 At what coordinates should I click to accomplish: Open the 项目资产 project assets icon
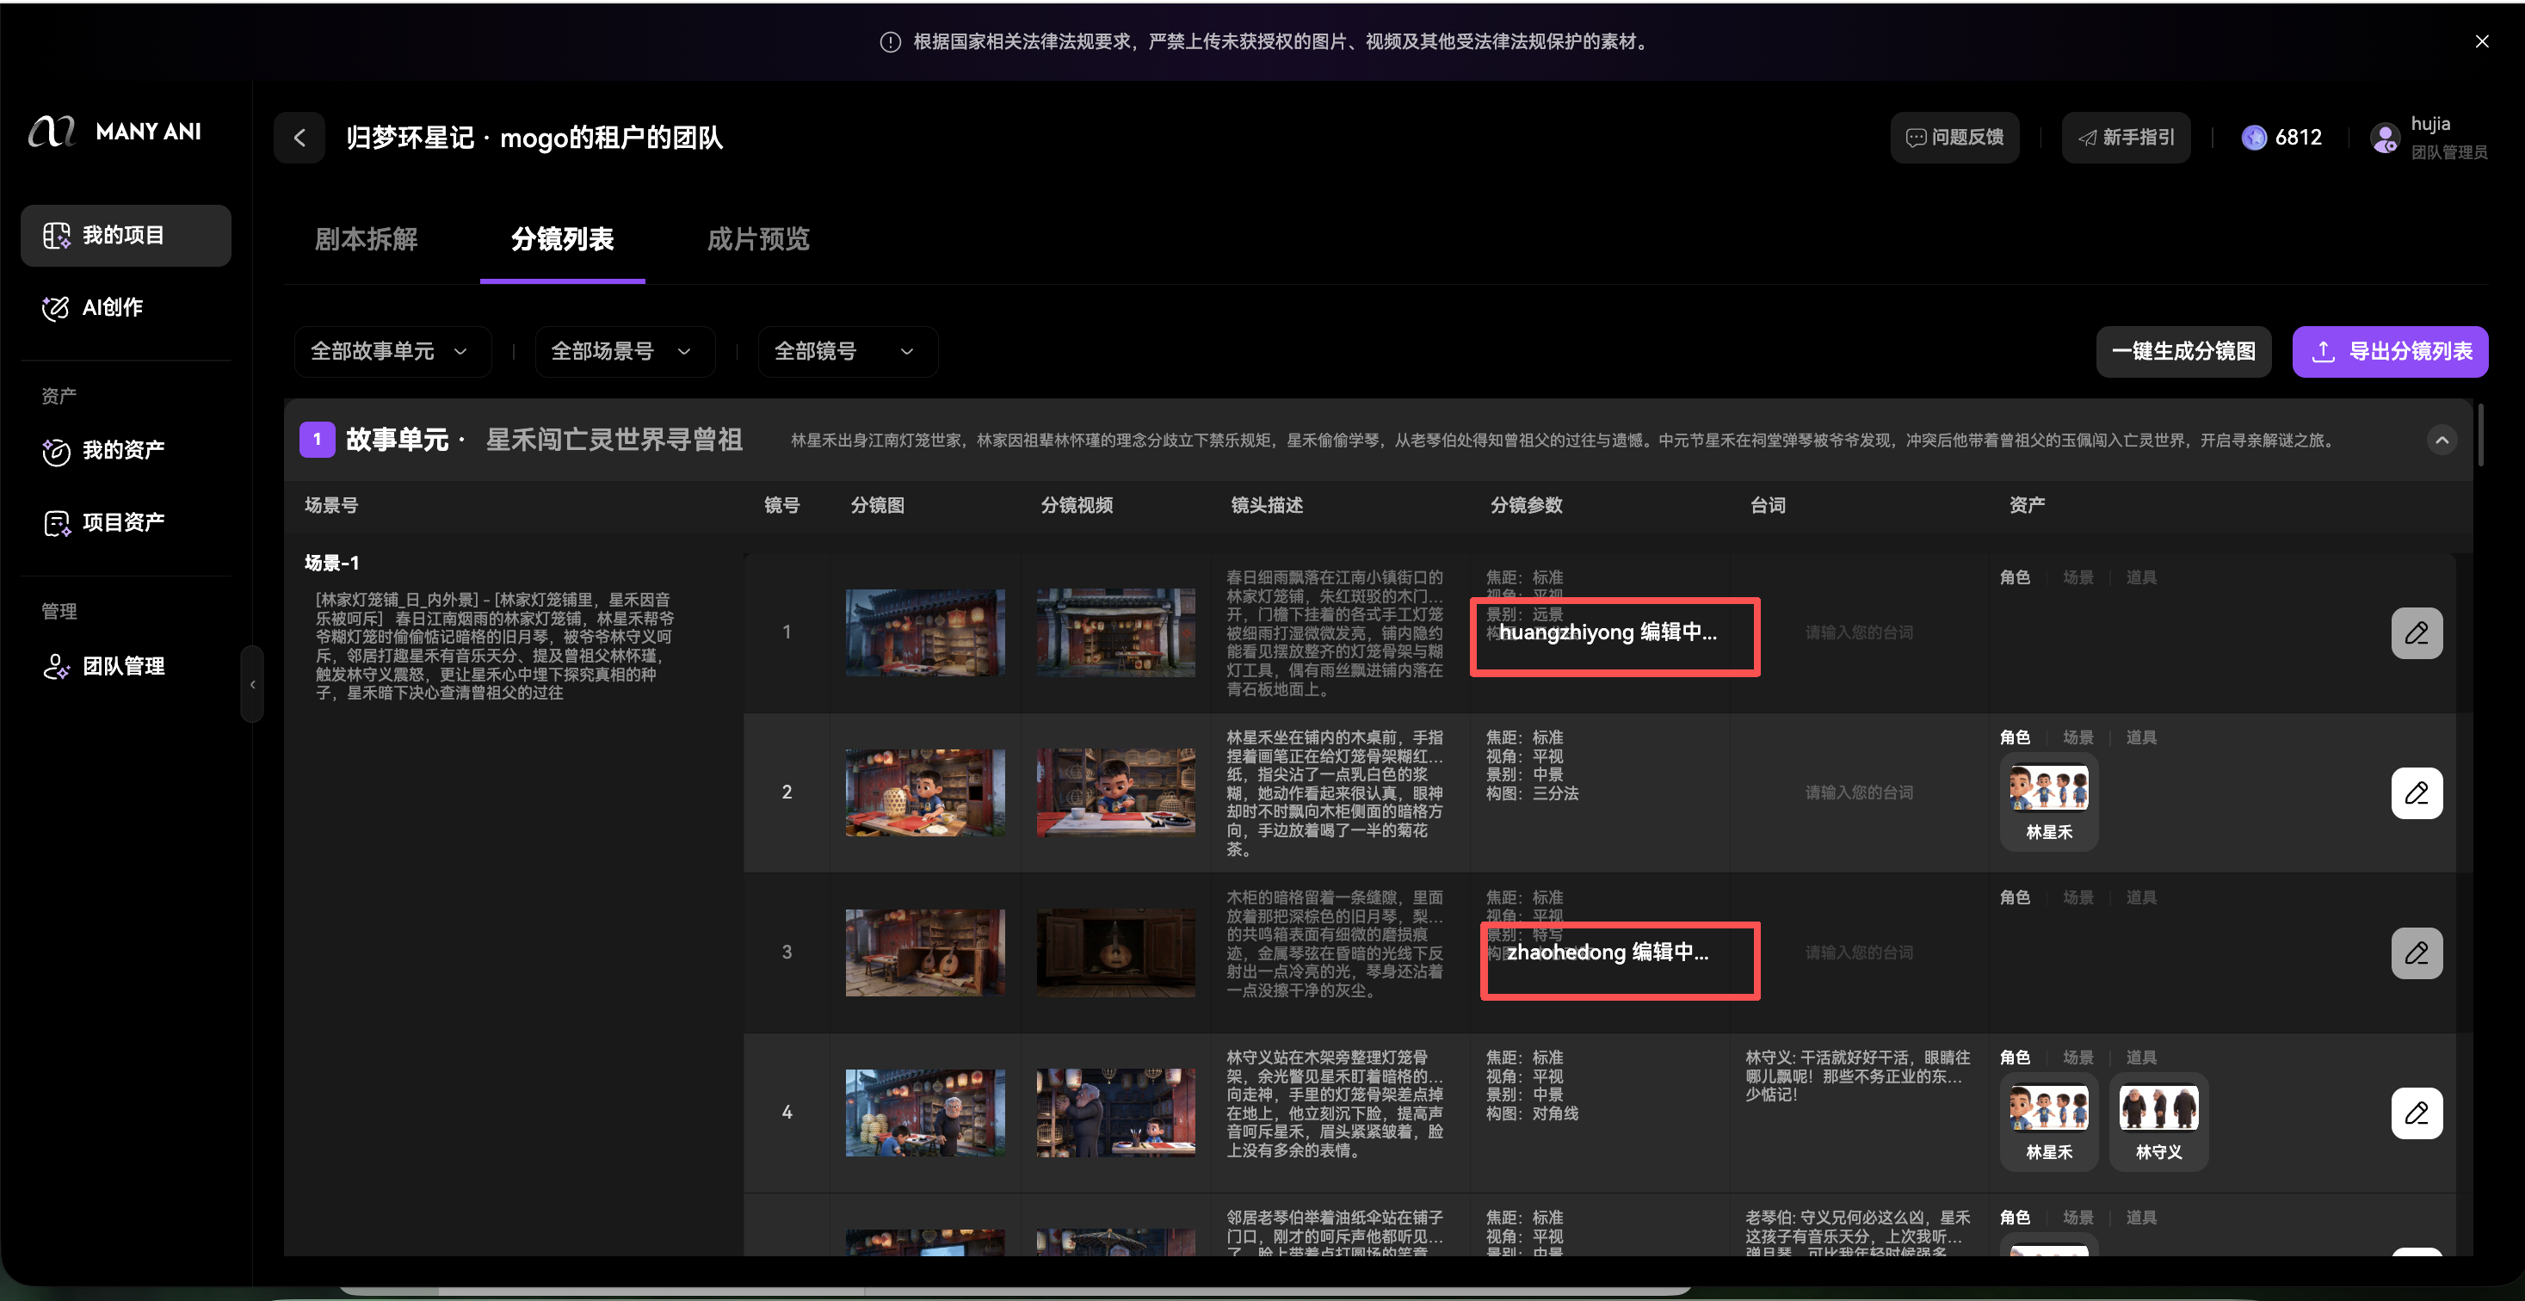click(x=57, y=521)
